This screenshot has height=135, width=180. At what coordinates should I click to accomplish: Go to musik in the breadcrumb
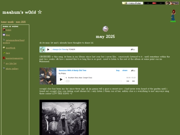(11, 22)
